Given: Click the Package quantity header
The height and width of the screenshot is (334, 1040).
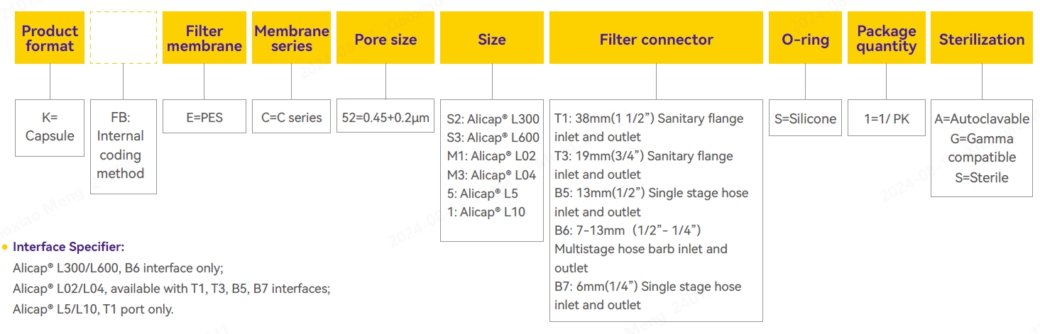Looking at the screenshot, I should click(886, 39).
